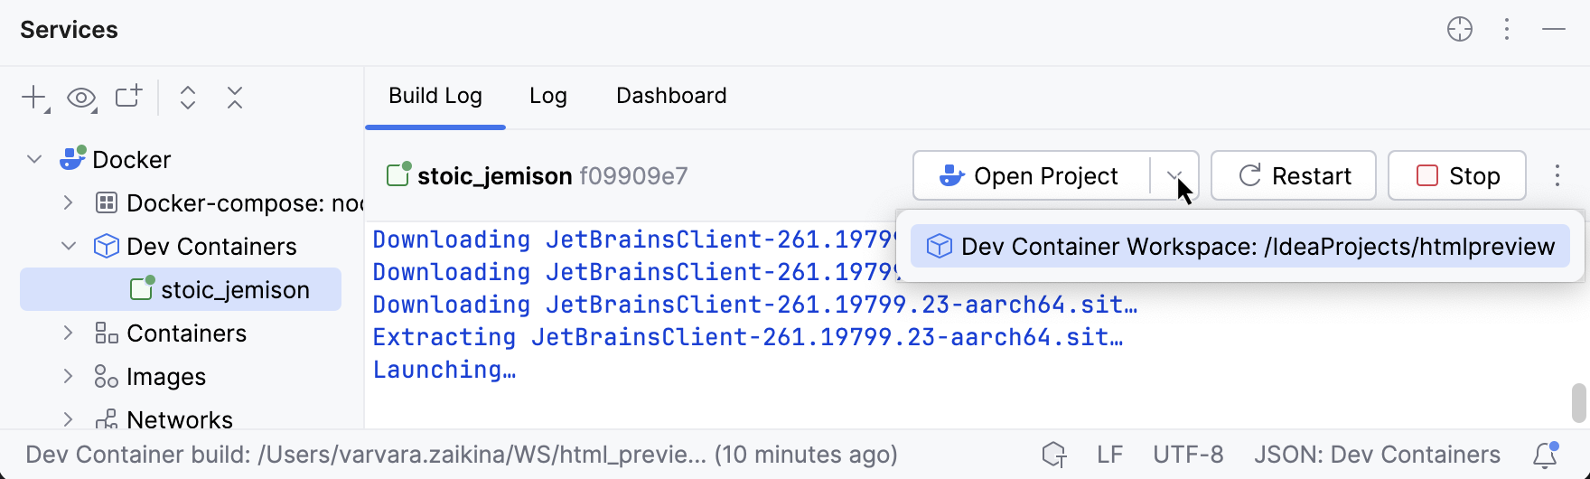Click the Restart button
The height and width of the screenshot is (479, 1590).
click(1293, 175)
